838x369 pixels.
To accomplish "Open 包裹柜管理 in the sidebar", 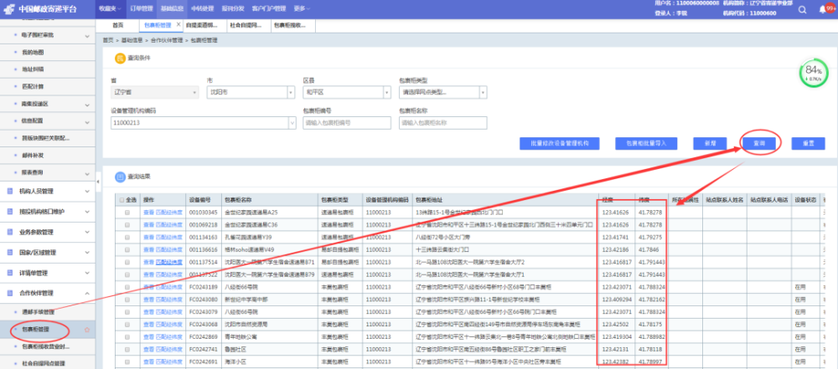I will (x=36, y=330).
